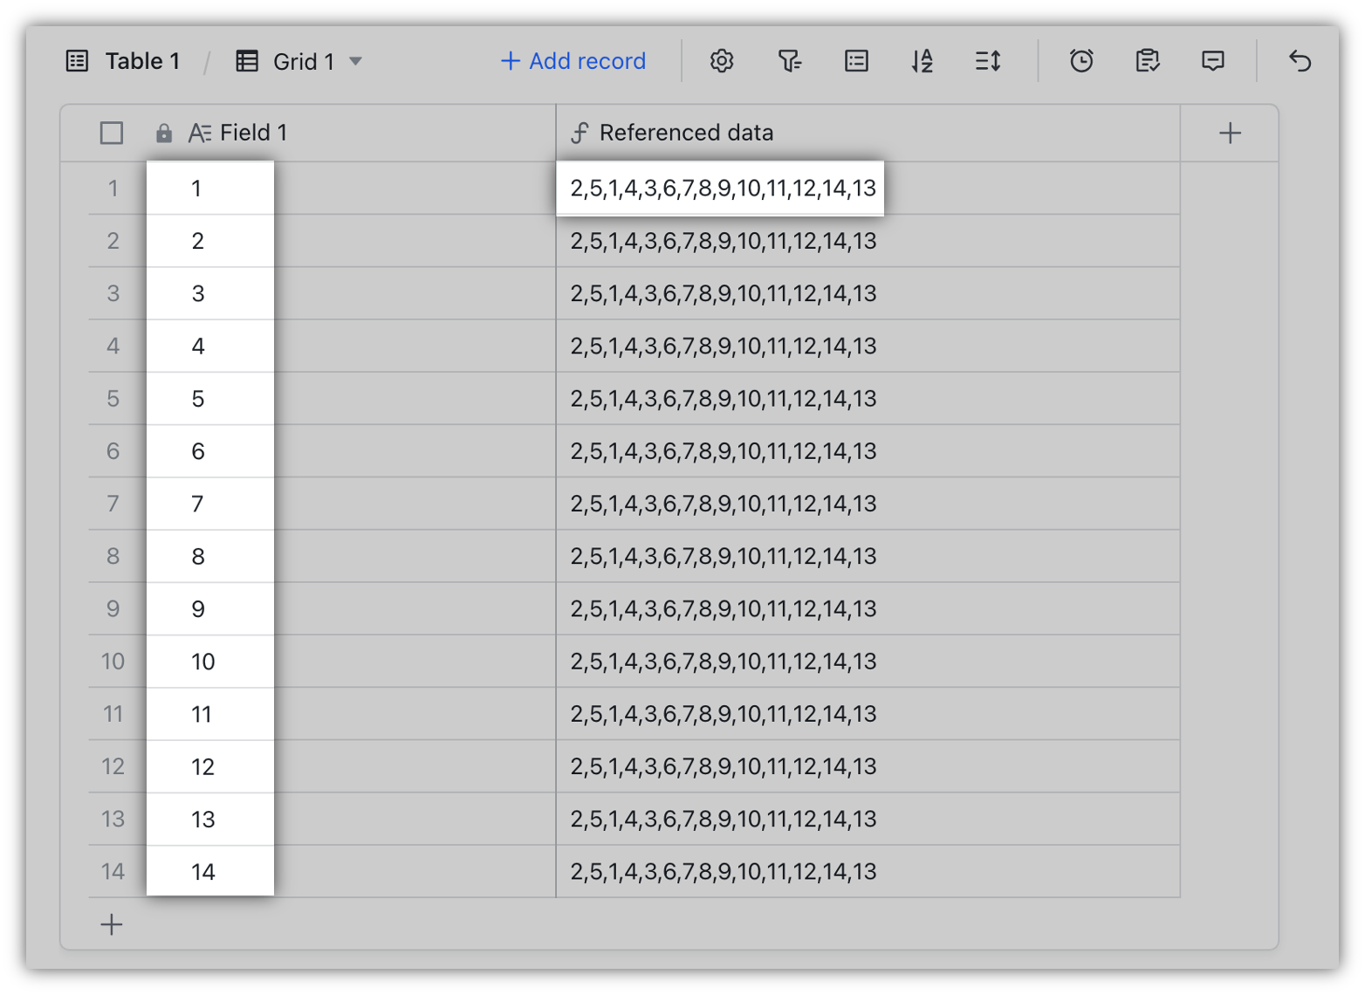Expand the Grid 1 view dropdown arrow
Screen dimensions: 1365x995
point(355,61)
